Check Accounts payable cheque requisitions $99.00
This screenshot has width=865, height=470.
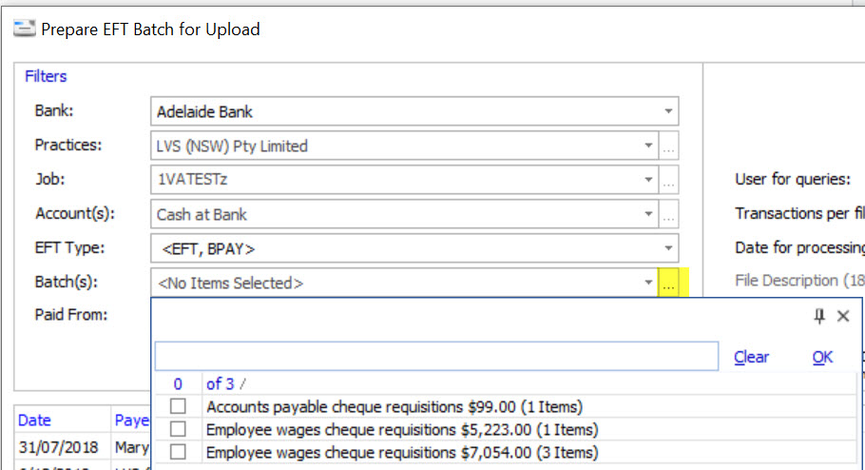coord(178,407)
